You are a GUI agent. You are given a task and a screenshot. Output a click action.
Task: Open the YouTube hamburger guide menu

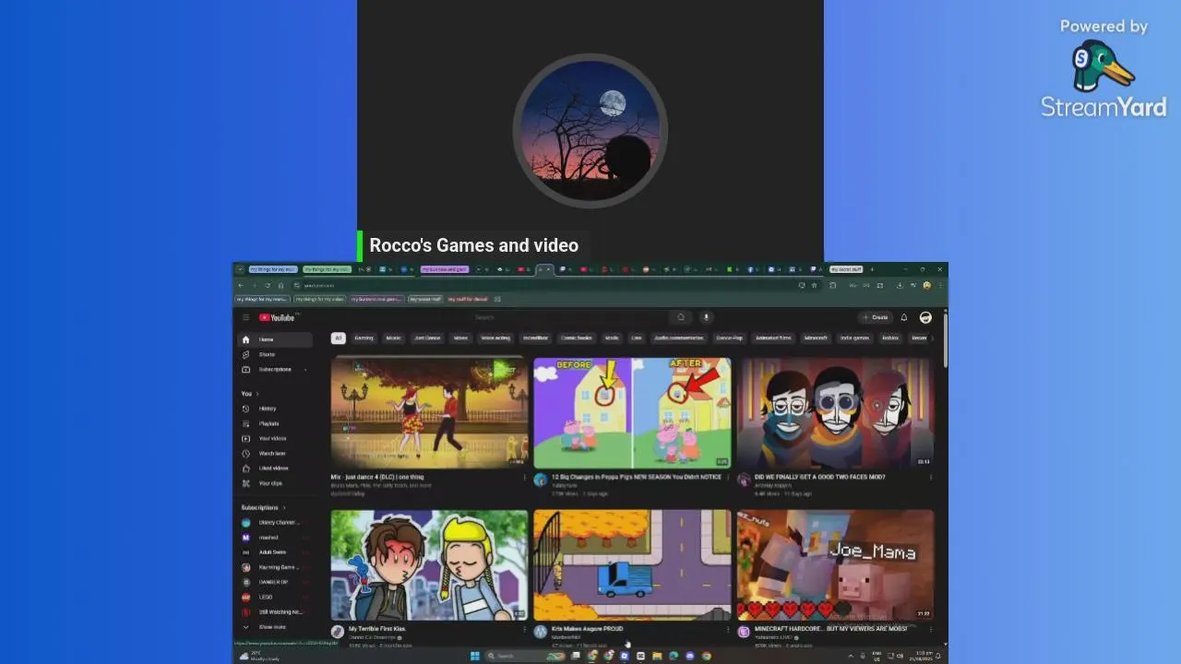tap(245, 317)
